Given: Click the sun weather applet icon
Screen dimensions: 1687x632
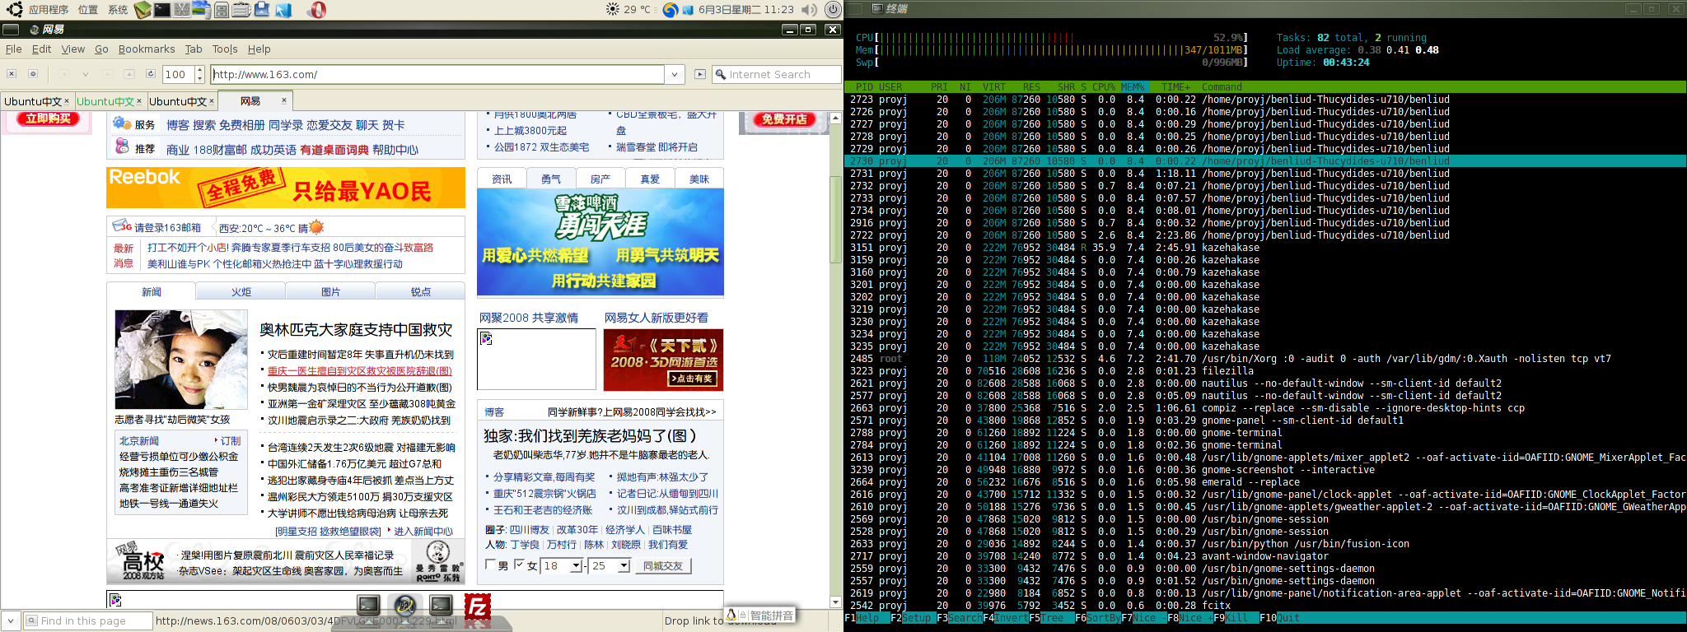Looking at the screenshot, I should (613, 10).
